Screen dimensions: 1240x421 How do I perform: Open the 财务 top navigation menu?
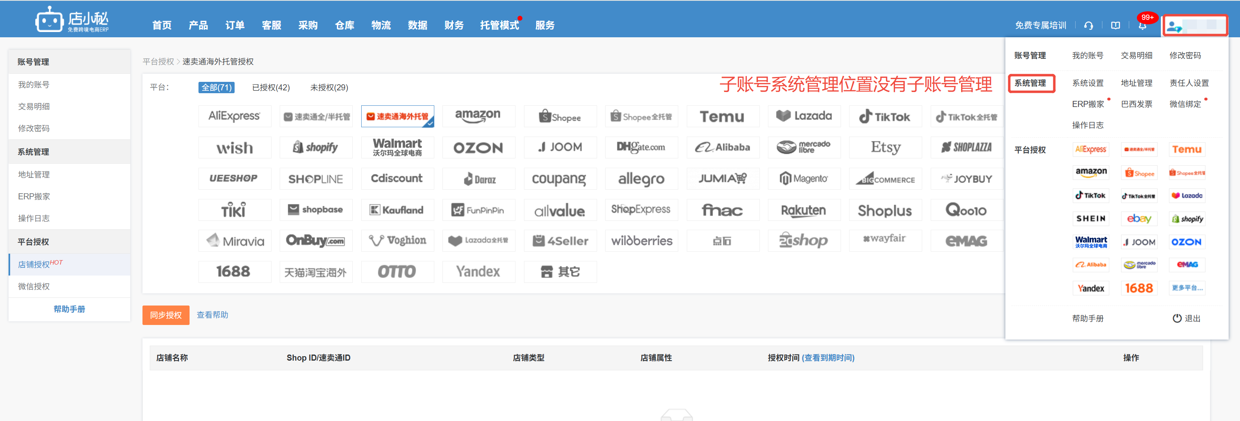pos(454,26)
